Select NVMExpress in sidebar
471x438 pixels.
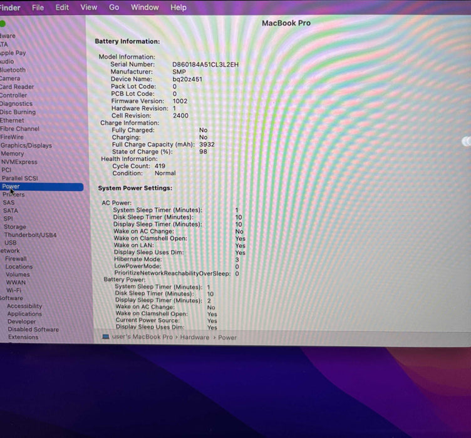[x=19, y=162]
